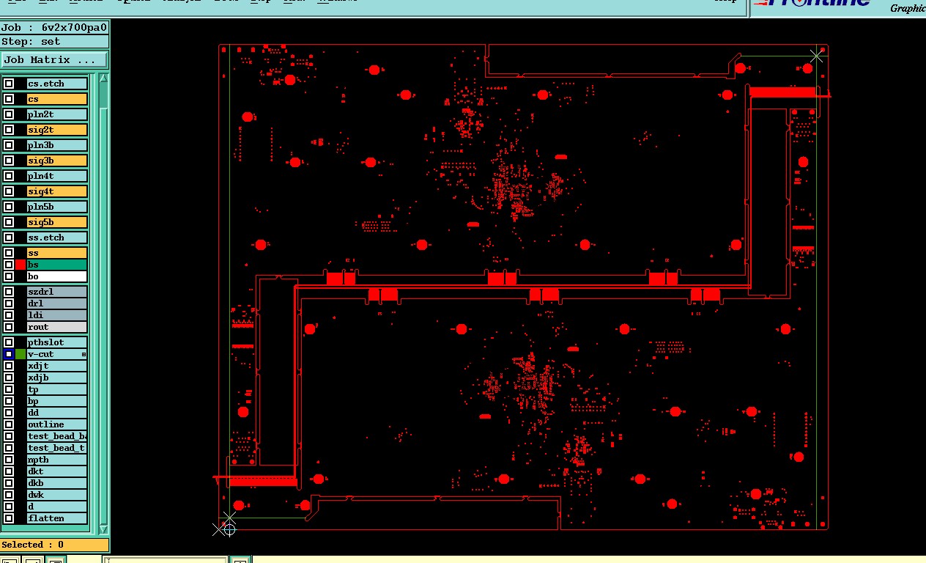
Task: Select the xdjb layer name
Action: pyautogui.click(x=57, y=378)
